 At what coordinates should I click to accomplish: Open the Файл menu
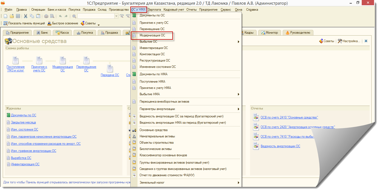[x=9, y=10]
